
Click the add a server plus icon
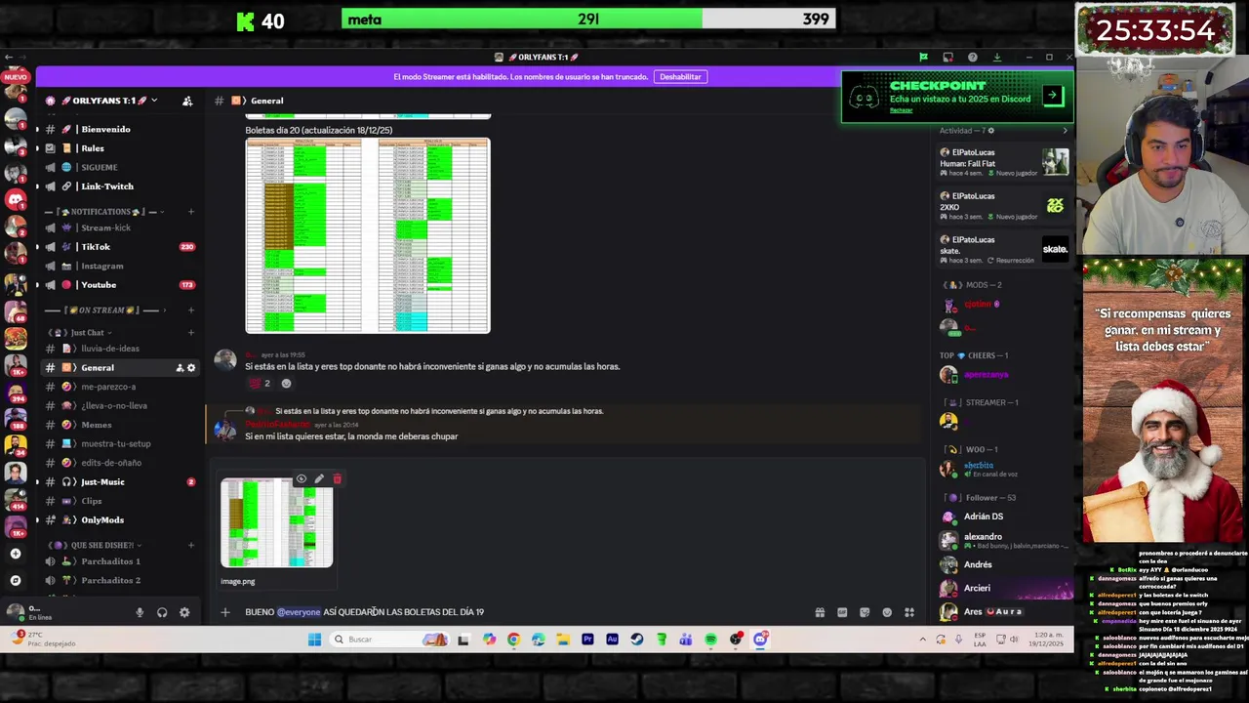point(15,554)
